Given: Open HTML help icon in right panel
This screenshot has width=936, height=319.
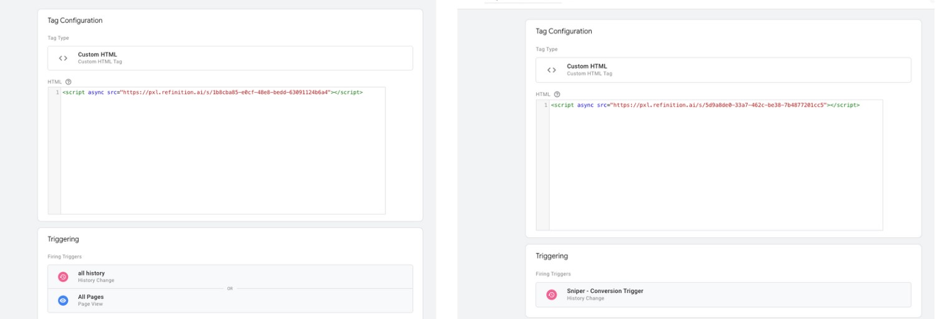Looking at the screenshot, I should coord(557,94).
